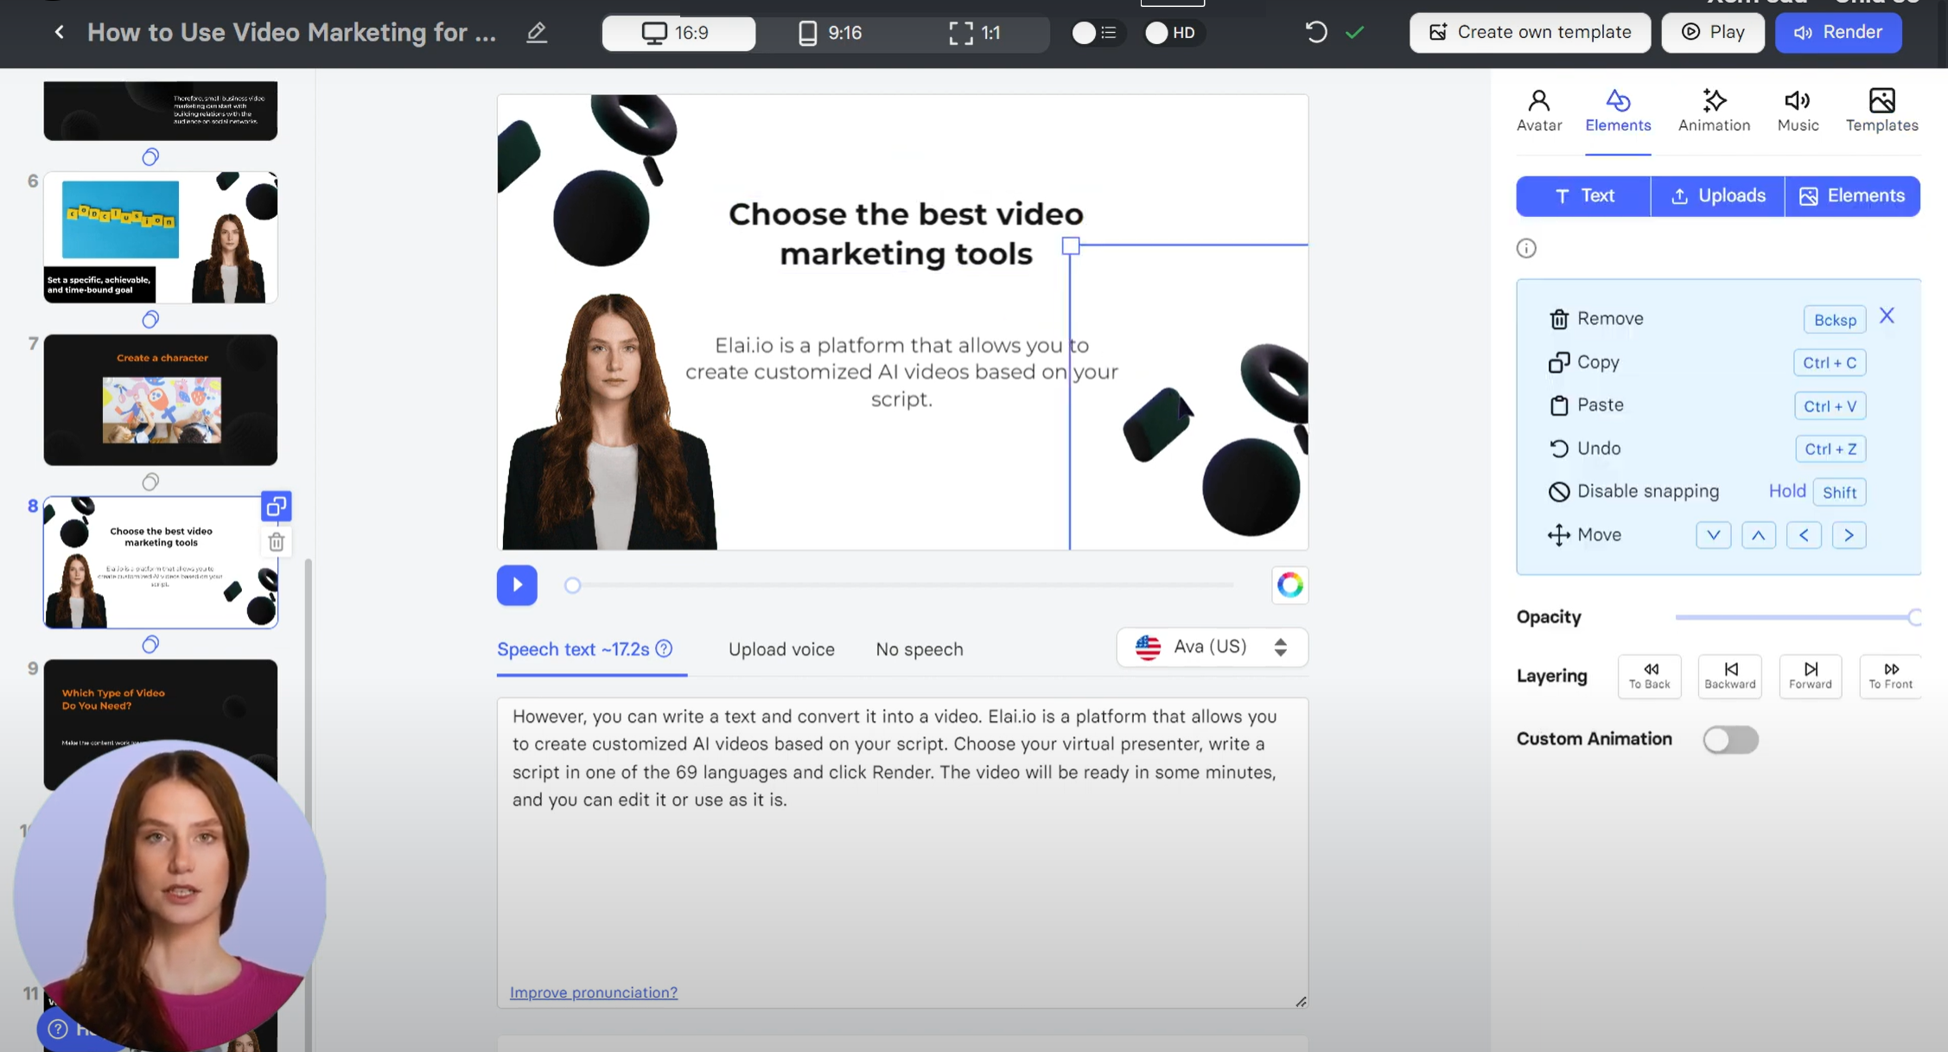Open the Templates panel tab
Screen dimensions: 1948x1052
point(1881,110)
